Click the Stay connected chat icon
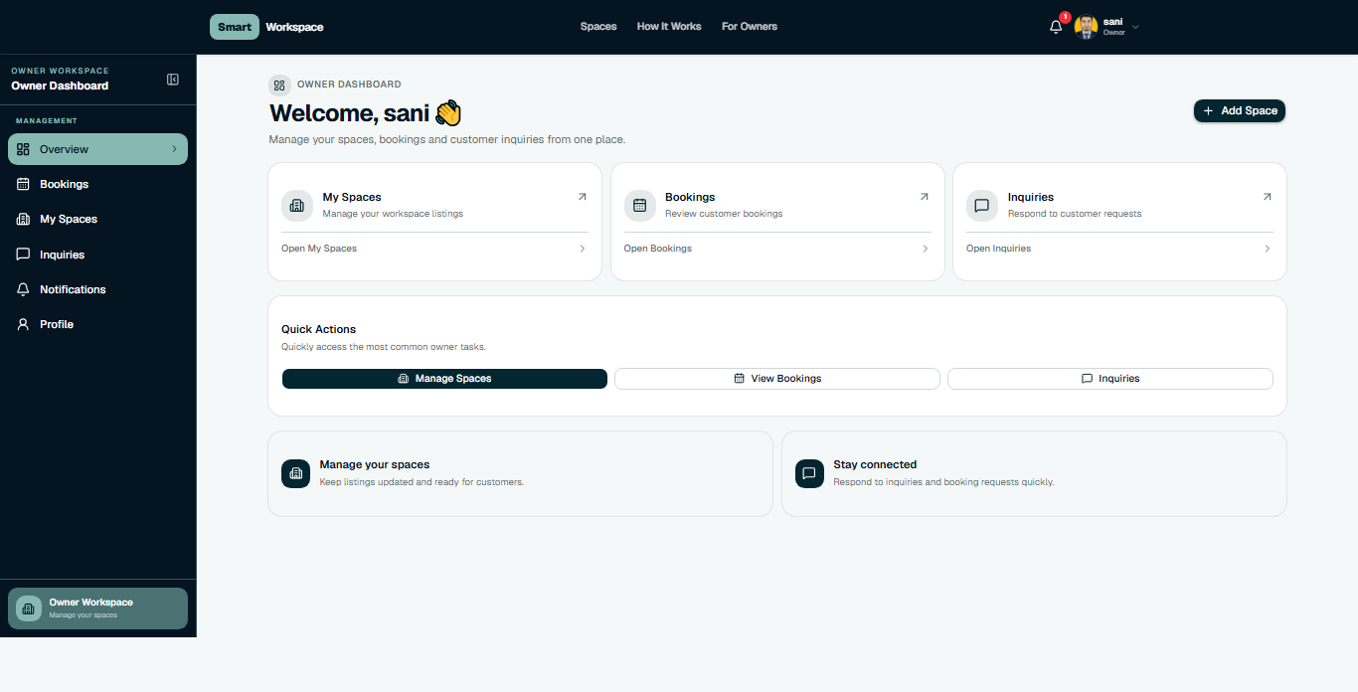The image size is (1358, 692). point(809,473)
